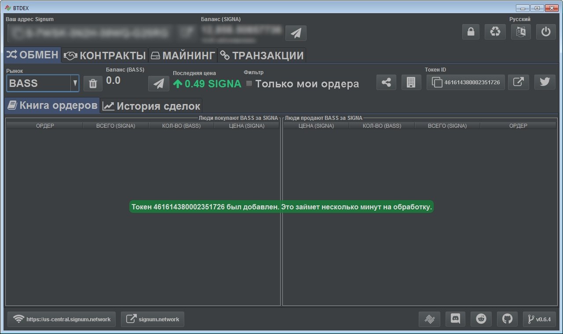Click the ВСЕГО (SIGNA) header in the buy table

click(116, 126)
